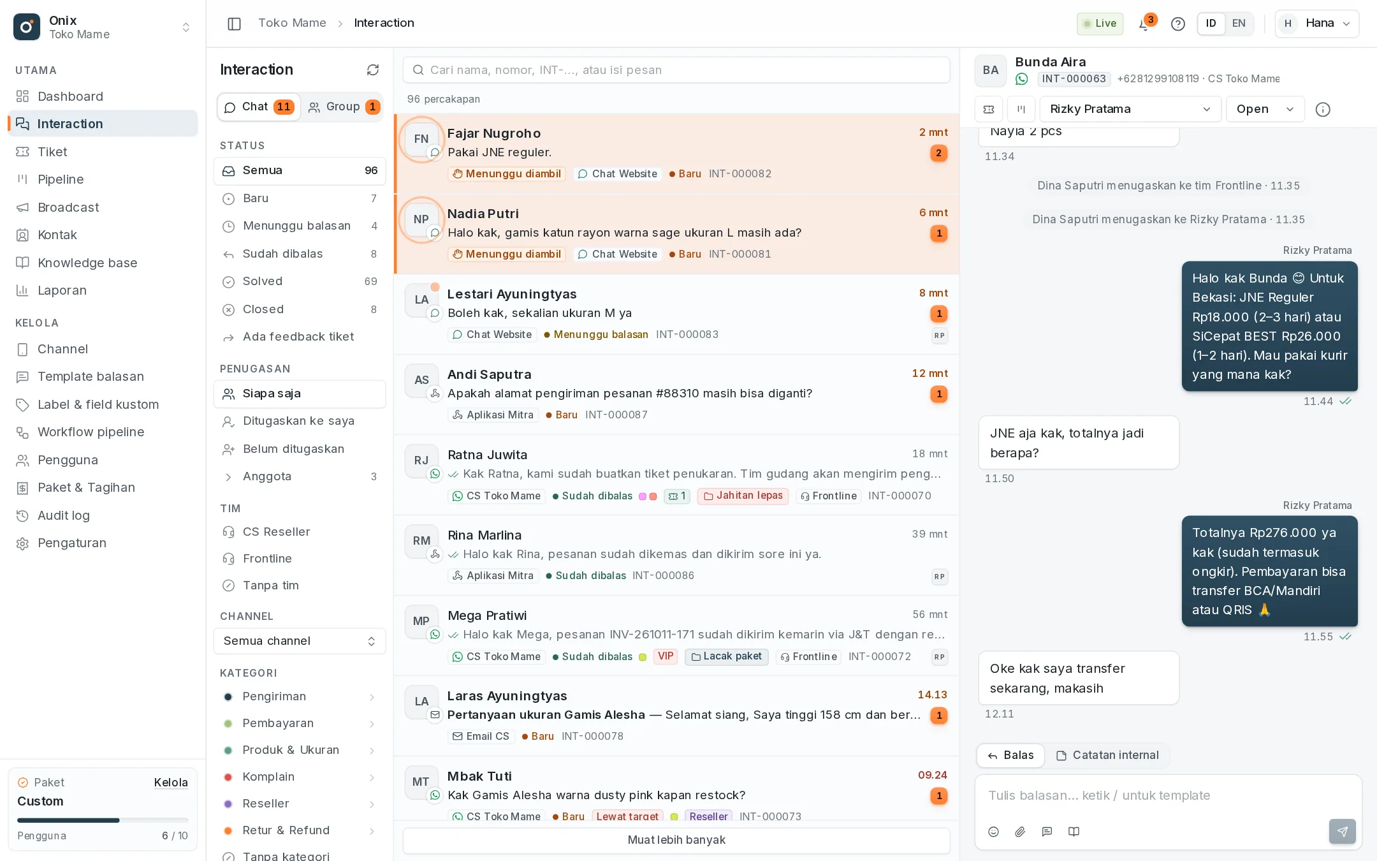Viewport: 1377px width, 861px height.
Task: Click Retur & Refund orange dot
Action: (228, 830)
